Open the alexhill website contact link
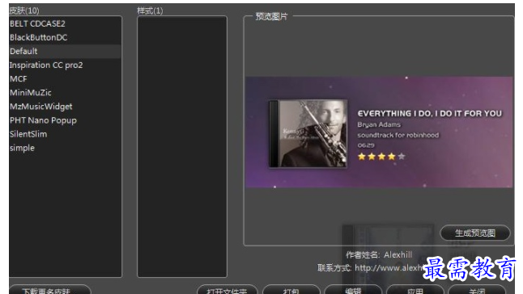The height and width of the screenshot is (294, 523). click(389, 268)
